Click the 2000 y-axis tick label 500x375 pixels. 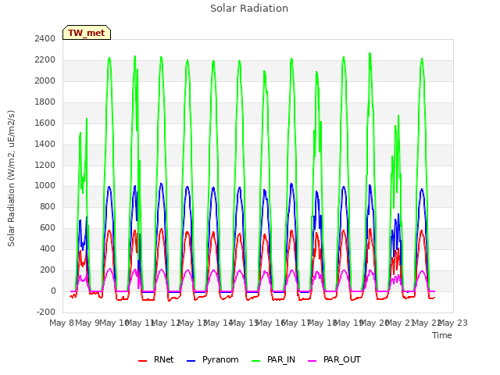45,81
